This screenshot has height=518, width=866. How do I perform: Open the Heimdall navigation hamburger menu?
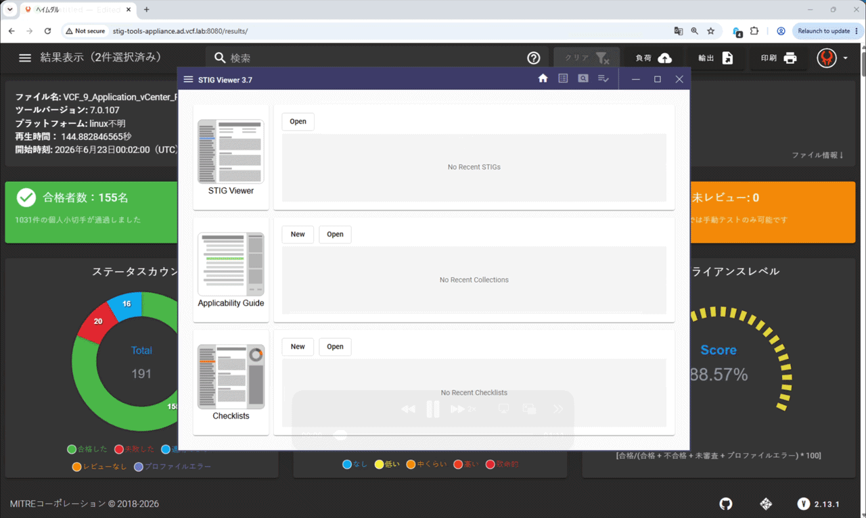(x=25, y=58)
